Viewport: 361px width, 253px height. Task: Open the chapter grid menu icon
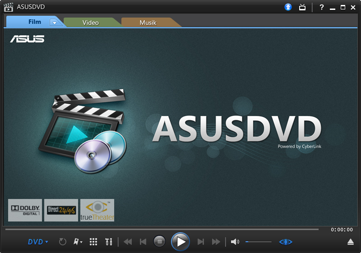click(93, 242)
